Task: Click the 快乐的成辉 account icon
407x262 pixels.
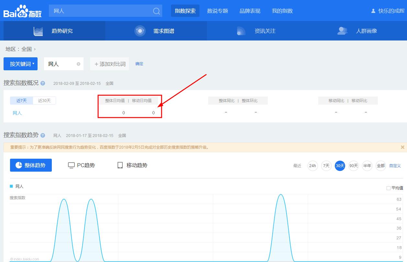Action: 373,10
